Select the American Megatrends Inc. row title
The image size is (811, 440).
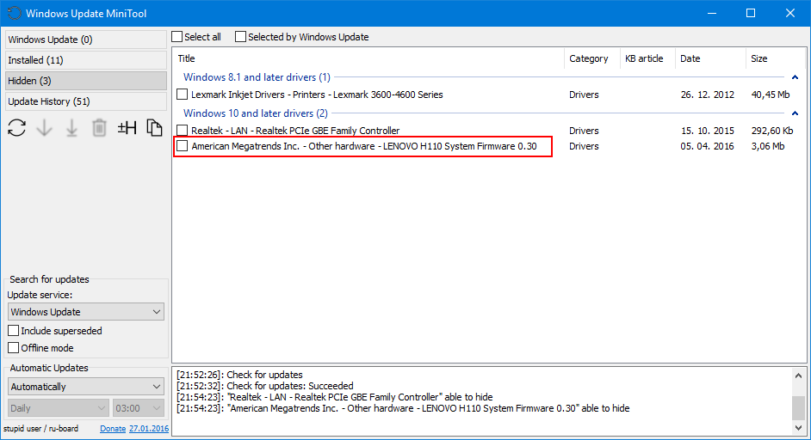pyautogui.click(x=364, y=146)
